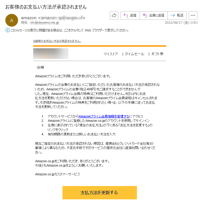Viewport: 201px width, 206px height.
Task: Click the thumbs-up like icon
Action: point(114,15)
